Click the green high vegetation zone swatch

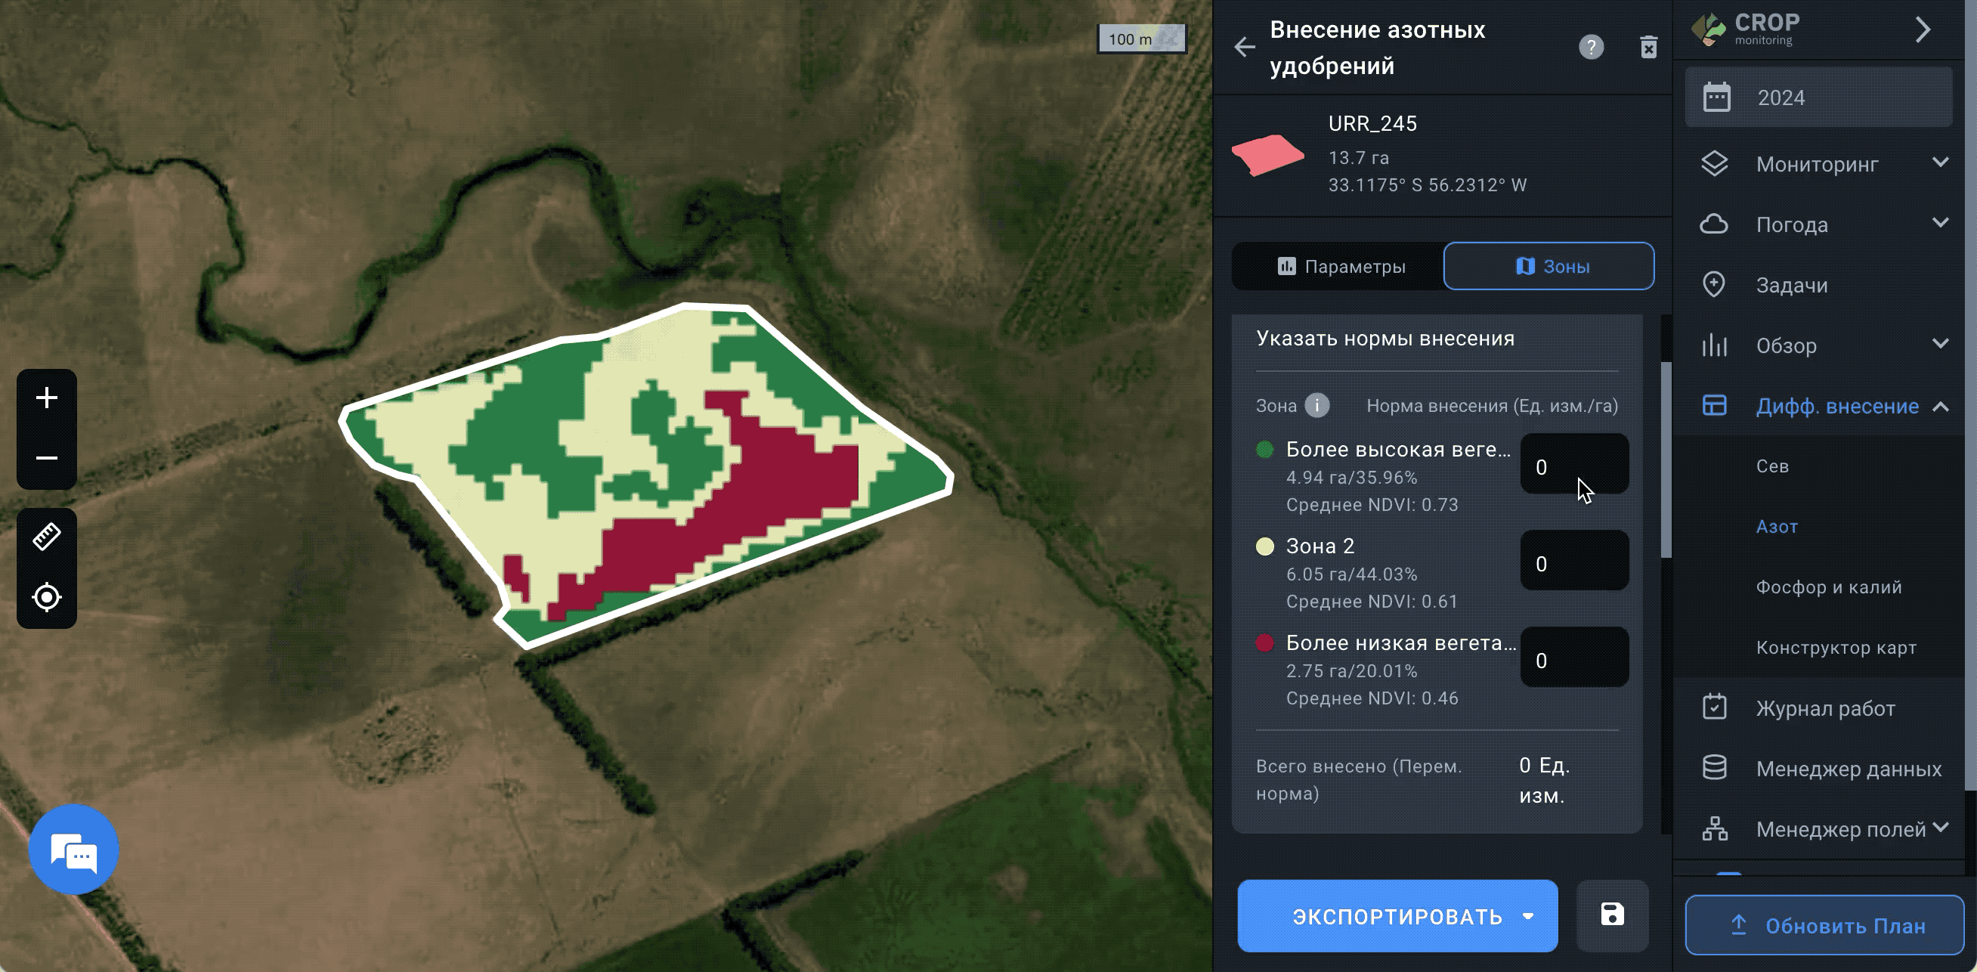pyautogui.click(x=1265, y=450)
